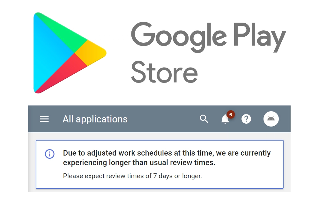Click the "Please expect review times" message
The width and height of the screenshot is (319, 204).
(x=132, y=176)
